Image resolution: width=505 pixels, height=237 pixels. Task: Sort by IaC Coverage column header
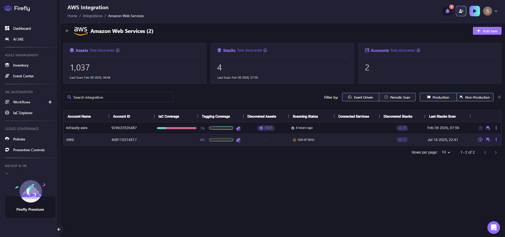169,117
